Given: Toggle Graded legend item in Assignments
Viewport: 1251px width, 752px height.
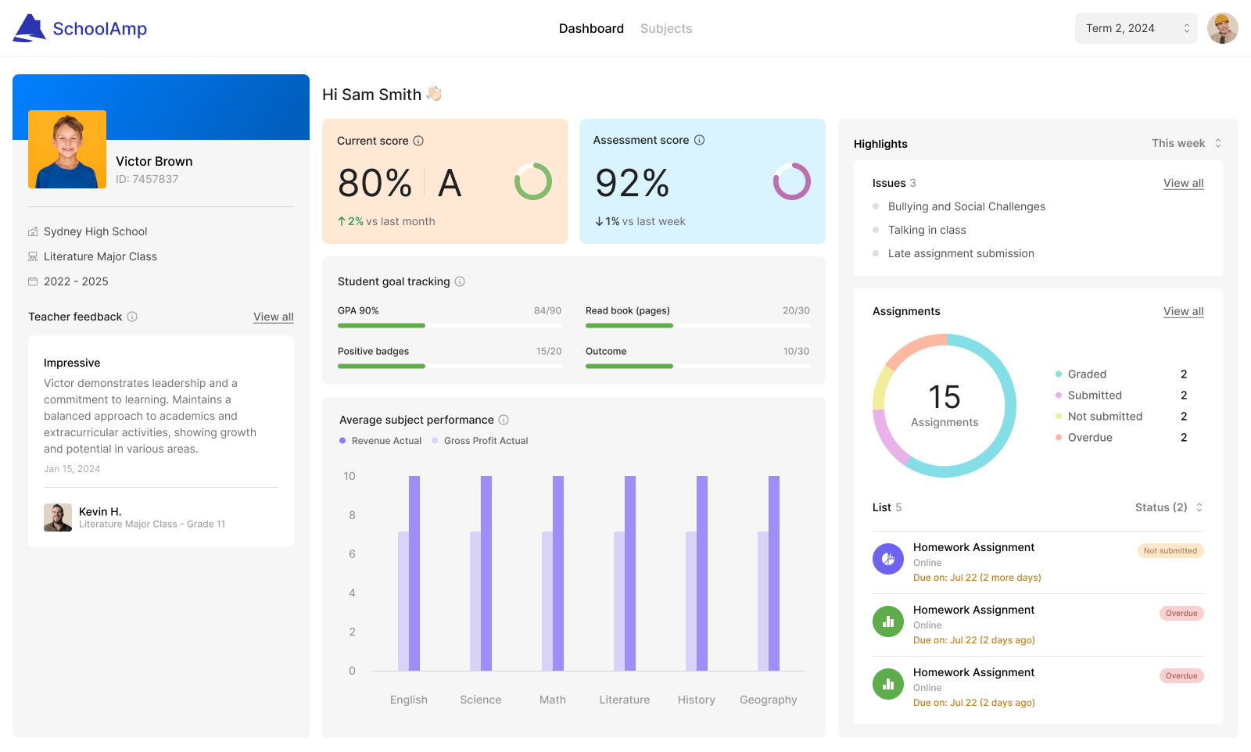Looking at the screenshot, I should point(1086,374).
